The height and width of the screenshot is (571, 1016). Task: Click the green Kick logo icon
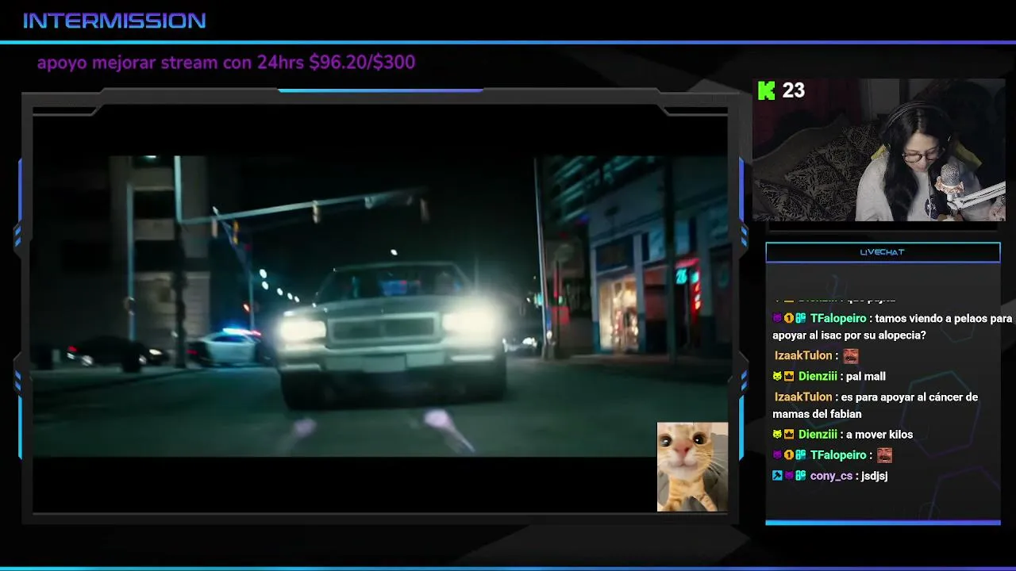(766, 90)
